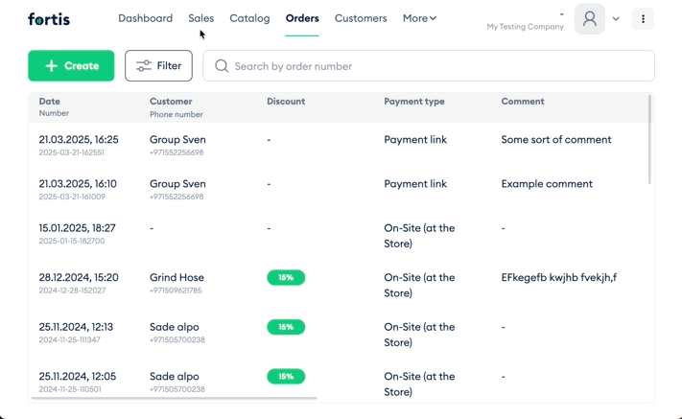Screen dimensions: 682x419
Task: Create a new order
Action: [x=71, y=65]
